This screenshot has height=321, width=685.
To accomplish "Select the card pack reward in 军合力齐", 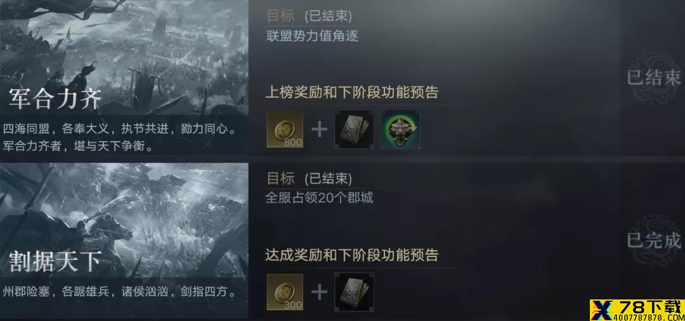I will [x=355, y=130].
